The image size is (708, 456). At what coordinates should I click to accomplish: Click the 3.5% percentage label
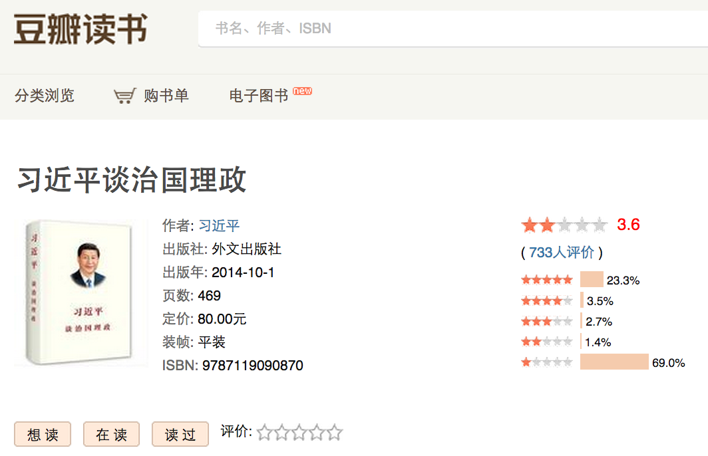point(600,301)
